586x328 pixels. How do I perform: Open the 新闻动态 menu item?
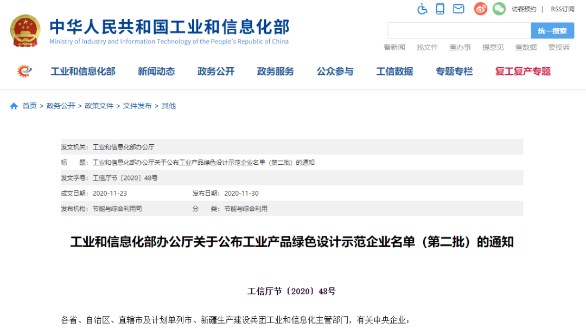156,72
